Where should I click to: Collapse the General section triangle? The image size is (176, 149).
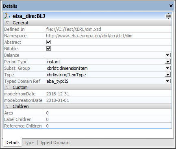[x=8, y=23]
